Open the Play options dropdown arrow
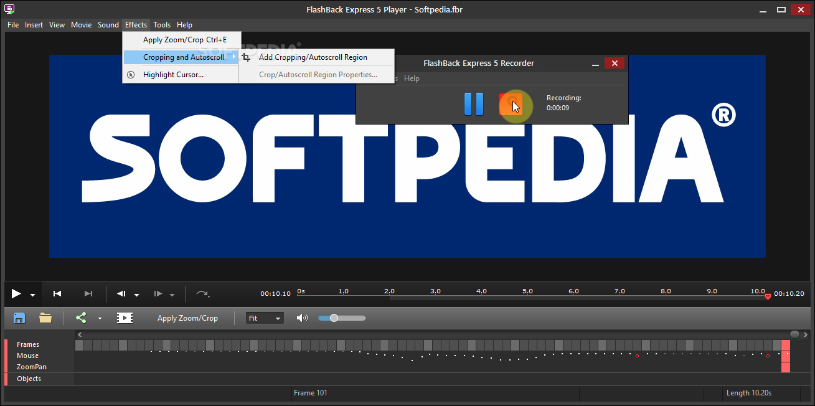This screenshot has width=815, height=406. pos(32,295)
